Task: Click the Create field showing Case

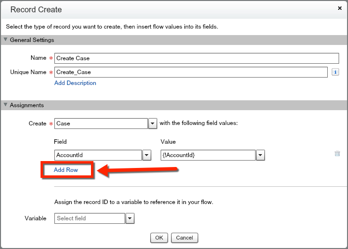Action: (101, 124)
